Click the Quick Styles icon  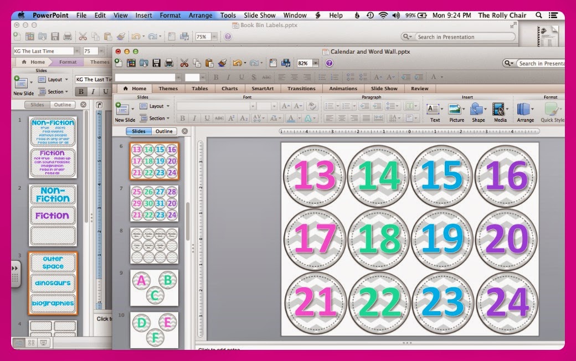[x=551, y=109]
